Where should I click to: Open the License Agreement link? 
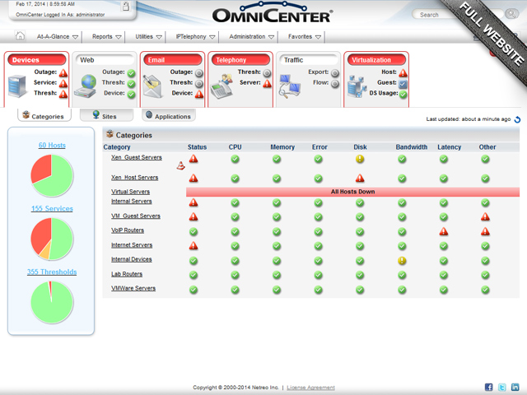point(310,388)
